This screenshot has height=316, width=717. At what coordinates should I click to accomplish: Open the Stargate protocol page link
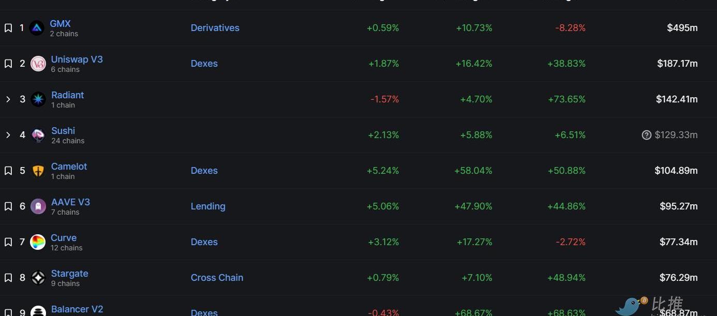pyautogui.click(x=70, y=274)
